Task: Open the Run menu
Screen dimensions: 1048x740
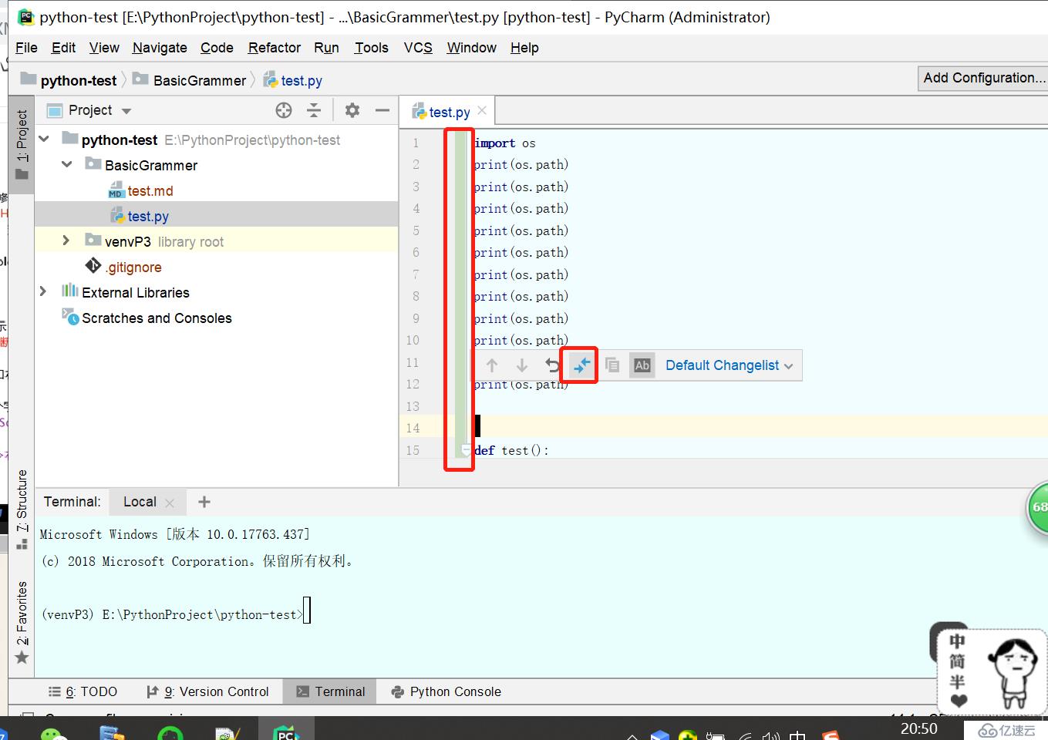Action: coord(326,48)
